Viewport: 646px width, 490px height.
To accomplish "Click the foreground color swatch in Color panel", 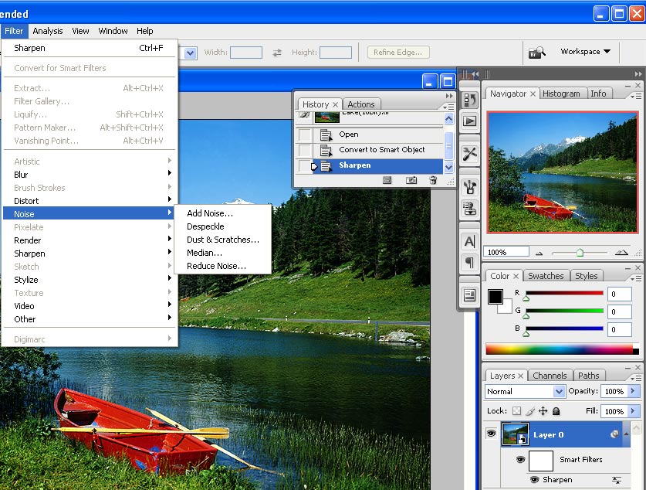I will [495, 296].
